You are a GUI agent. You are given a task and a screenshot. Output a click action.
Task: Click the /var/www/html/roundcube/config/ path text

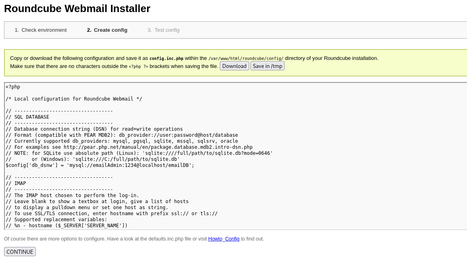tap(246, 59)
